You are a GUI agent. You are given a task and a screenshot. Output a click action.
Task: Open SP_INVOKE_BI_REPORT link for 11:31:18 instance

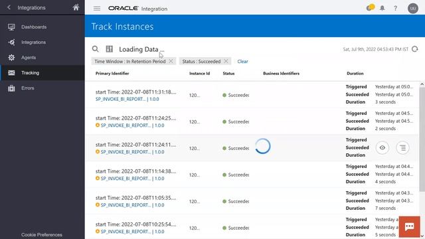(x=127, y=99)
